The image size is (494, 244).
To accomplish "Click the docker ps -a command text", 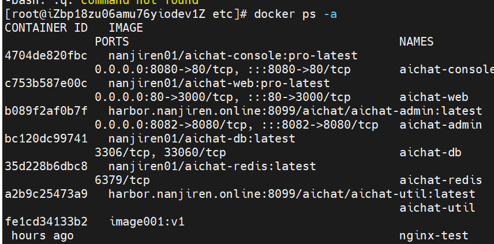I will 295,14.
